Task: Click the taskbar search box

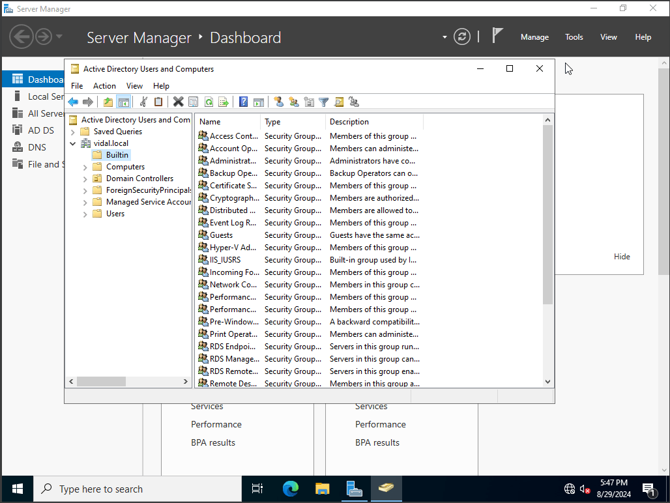Action: [x=138, y=489]
